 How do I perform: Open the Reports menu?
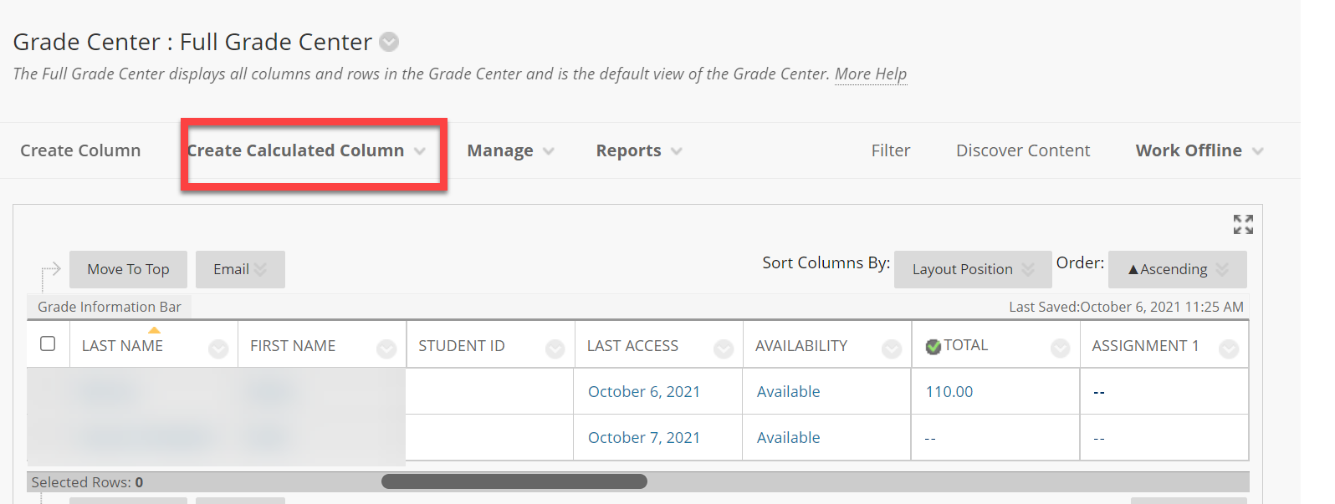[x=639, y=151]
